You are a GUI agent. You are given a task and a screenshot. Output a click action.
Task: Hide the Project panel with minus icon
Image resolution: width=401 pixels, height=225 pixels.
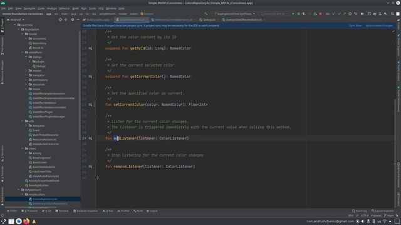tap(78, 19)
